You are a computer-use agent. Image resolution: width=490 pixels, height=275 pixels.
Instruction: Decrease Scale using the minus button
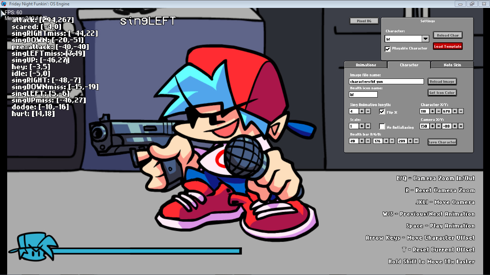(x=368, y=126)
